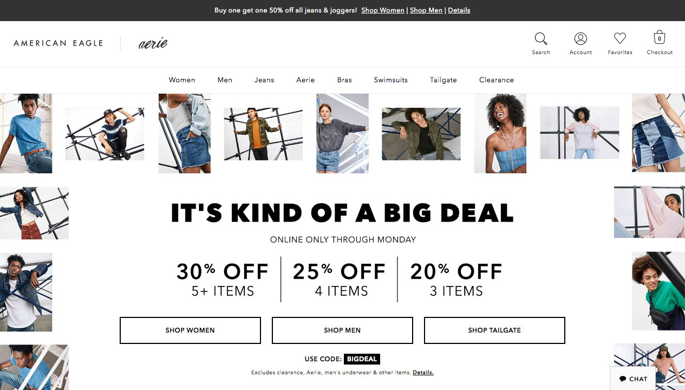The width and height of the screenshot is (685, 390).
Task: Open the Men menu item
Action: pos(225,80)
